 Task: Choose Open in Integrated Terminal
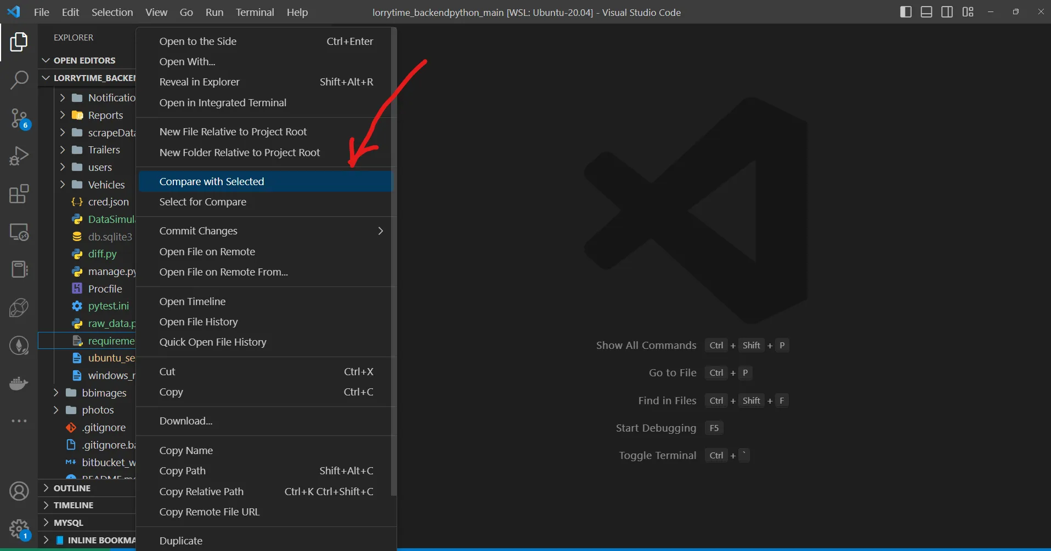click(265, 103)
